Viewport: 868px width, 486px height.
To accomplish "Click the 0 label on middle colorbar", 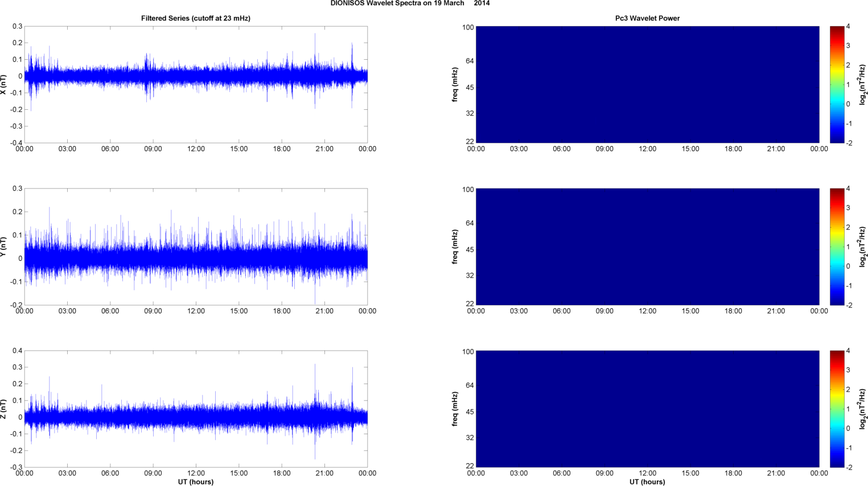I will click(848, 266).
